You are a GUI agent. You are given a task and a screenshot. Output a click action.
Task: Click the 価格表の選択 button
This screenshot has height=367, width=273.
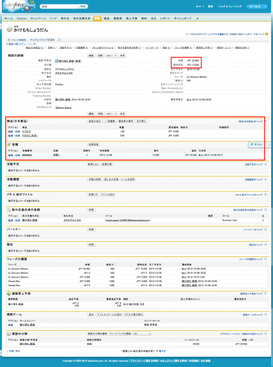[125, 121]
